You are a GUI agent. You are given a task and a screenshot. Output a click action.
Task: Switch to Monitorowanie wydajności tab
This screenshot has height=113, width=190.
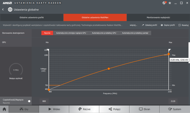(158, 18)
